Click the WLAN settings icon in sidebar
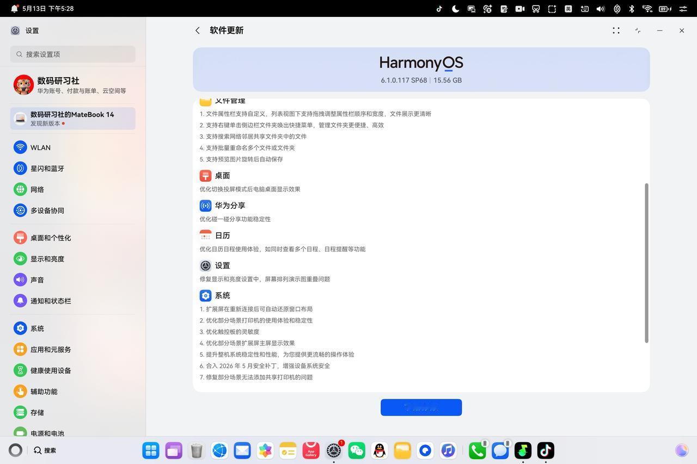Screen dimensions: 697x464 tap(20, 147)
